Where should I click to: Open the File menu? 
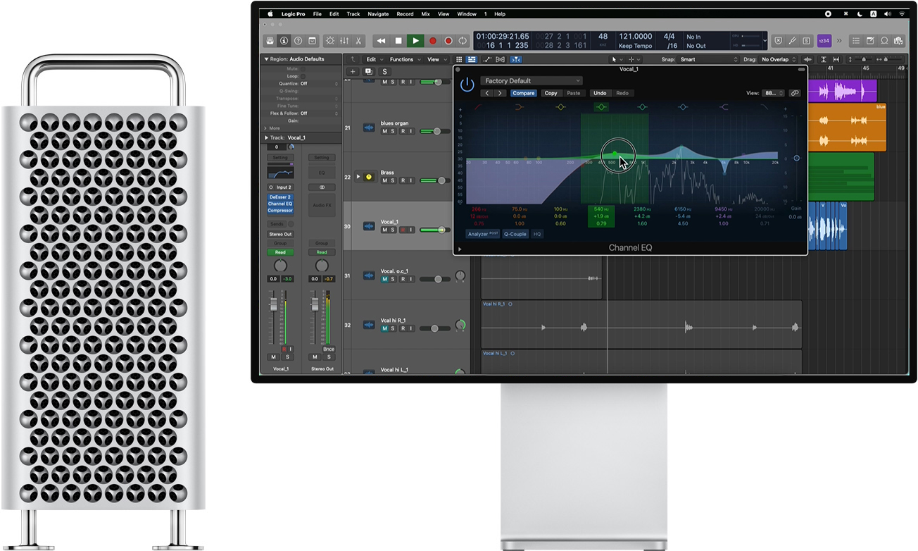(317, 14)
